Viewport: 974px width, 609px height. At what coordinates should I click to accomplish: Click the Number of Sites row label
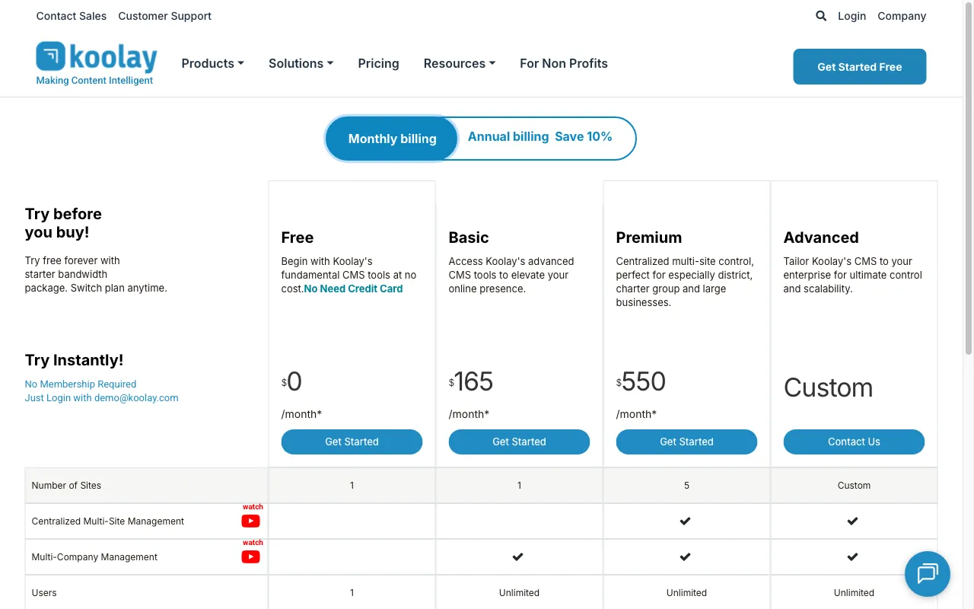(x=66, y=485)
